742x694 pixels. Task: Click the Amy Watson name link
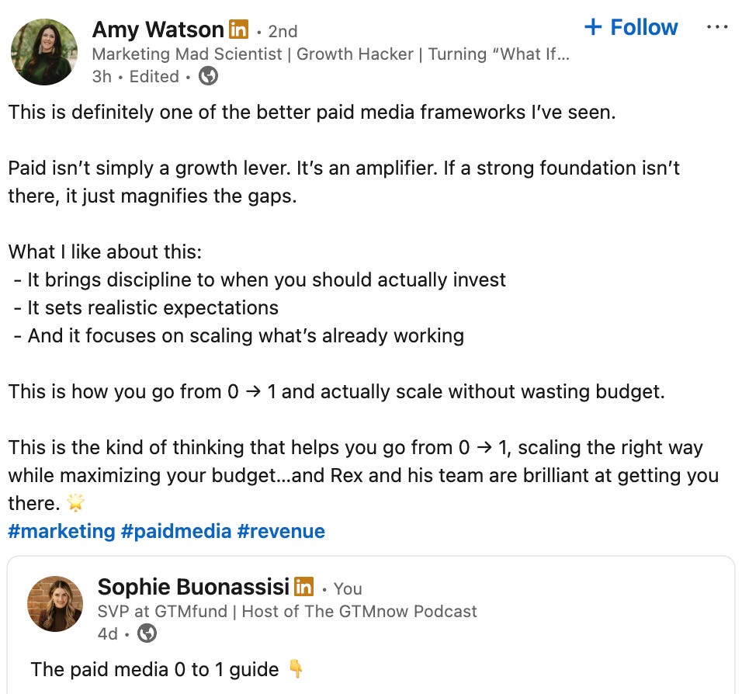tap(158, 29)
